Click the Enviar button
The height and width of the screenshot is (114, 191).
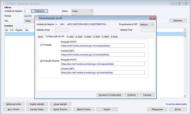tap(178, 109)
